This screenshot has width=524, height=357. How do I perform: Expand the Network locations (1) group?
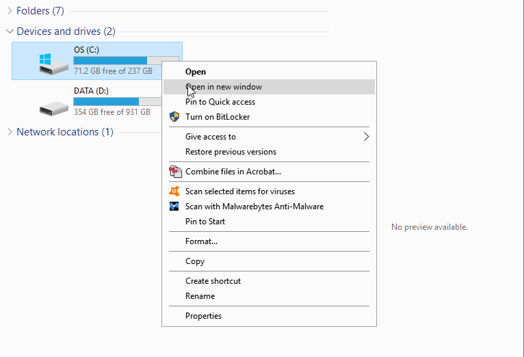pos(10,132)
